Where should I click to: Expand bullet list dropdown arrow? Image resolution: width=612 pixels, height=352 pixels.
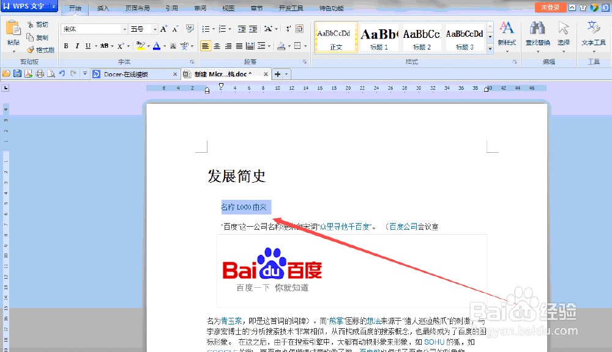[x=214, y=29]
